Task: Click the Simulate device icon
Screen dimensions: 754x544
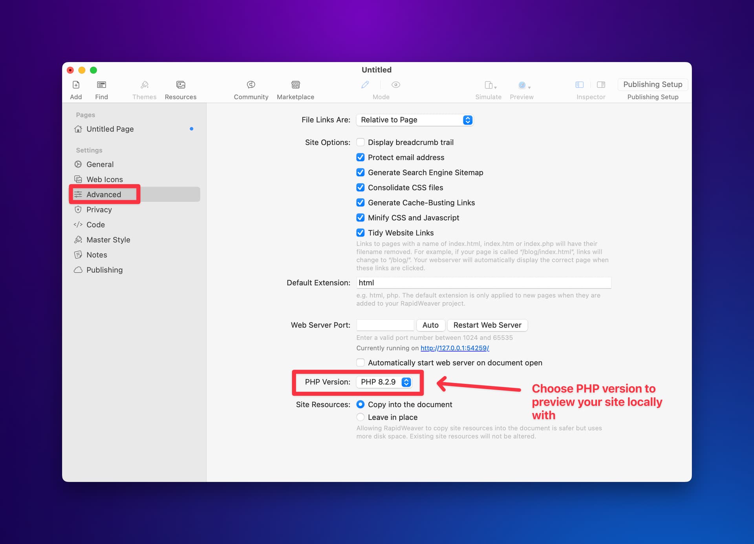Action: (490, 85)
